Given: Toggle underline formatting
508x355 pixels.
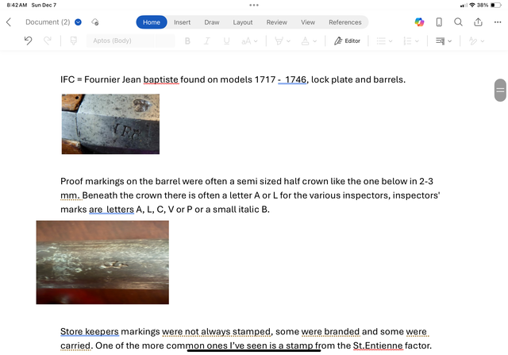Looking at the screenshot, I should [226, 41].
